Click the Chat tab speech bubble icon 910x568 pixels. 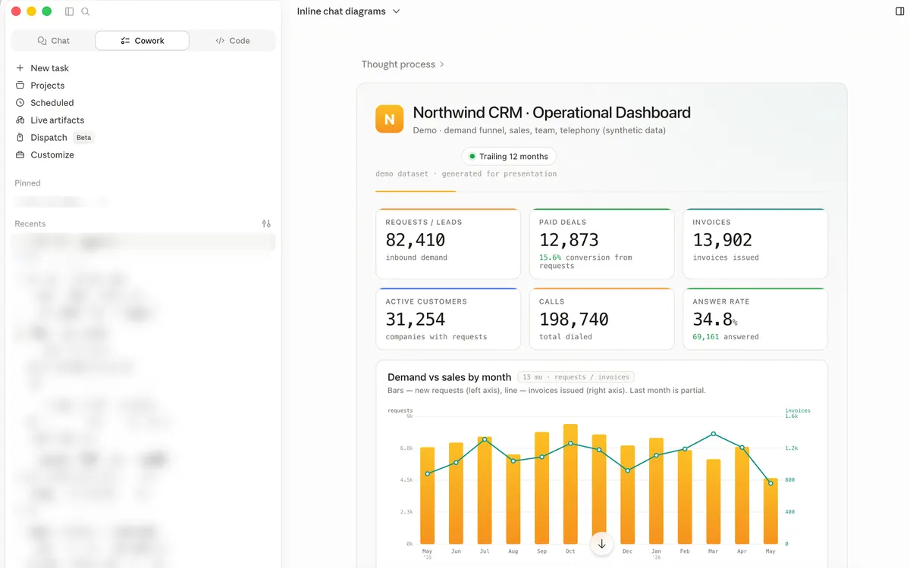42,41
